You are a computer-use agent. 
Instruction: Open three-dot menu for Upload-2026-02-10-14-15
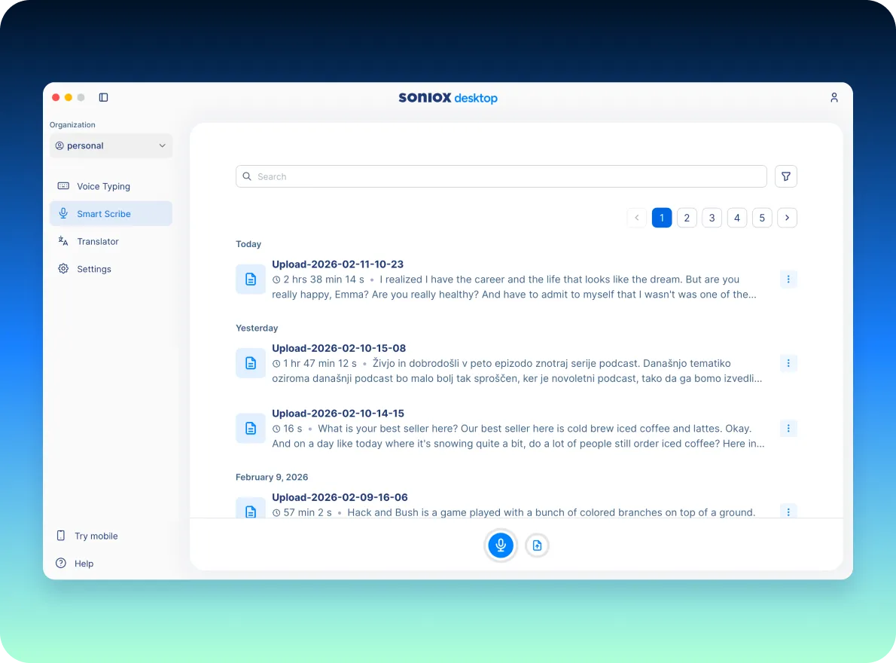[x=788, y=429]
